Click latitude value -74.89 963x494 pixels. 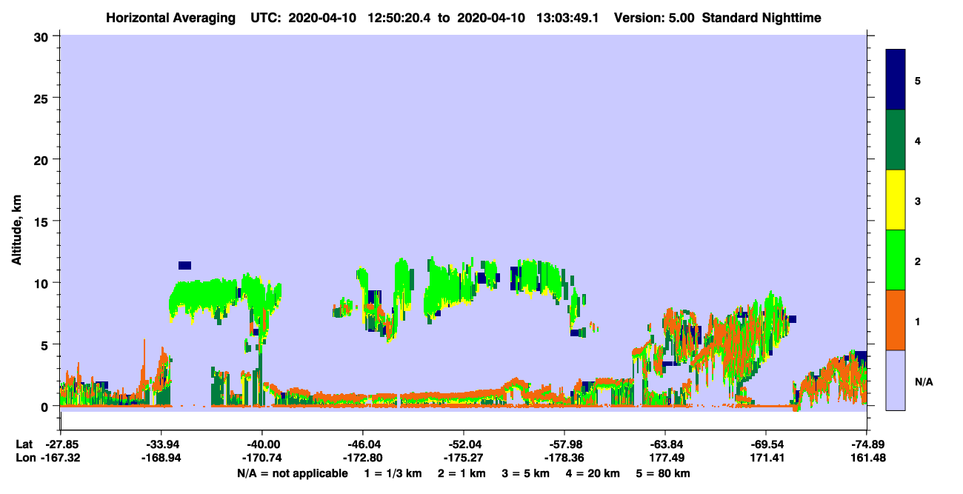click(867, 444)
